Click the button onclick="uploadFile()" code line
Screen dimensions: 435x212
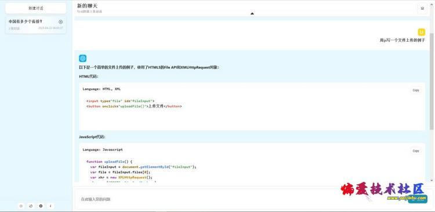click(134, 106)
